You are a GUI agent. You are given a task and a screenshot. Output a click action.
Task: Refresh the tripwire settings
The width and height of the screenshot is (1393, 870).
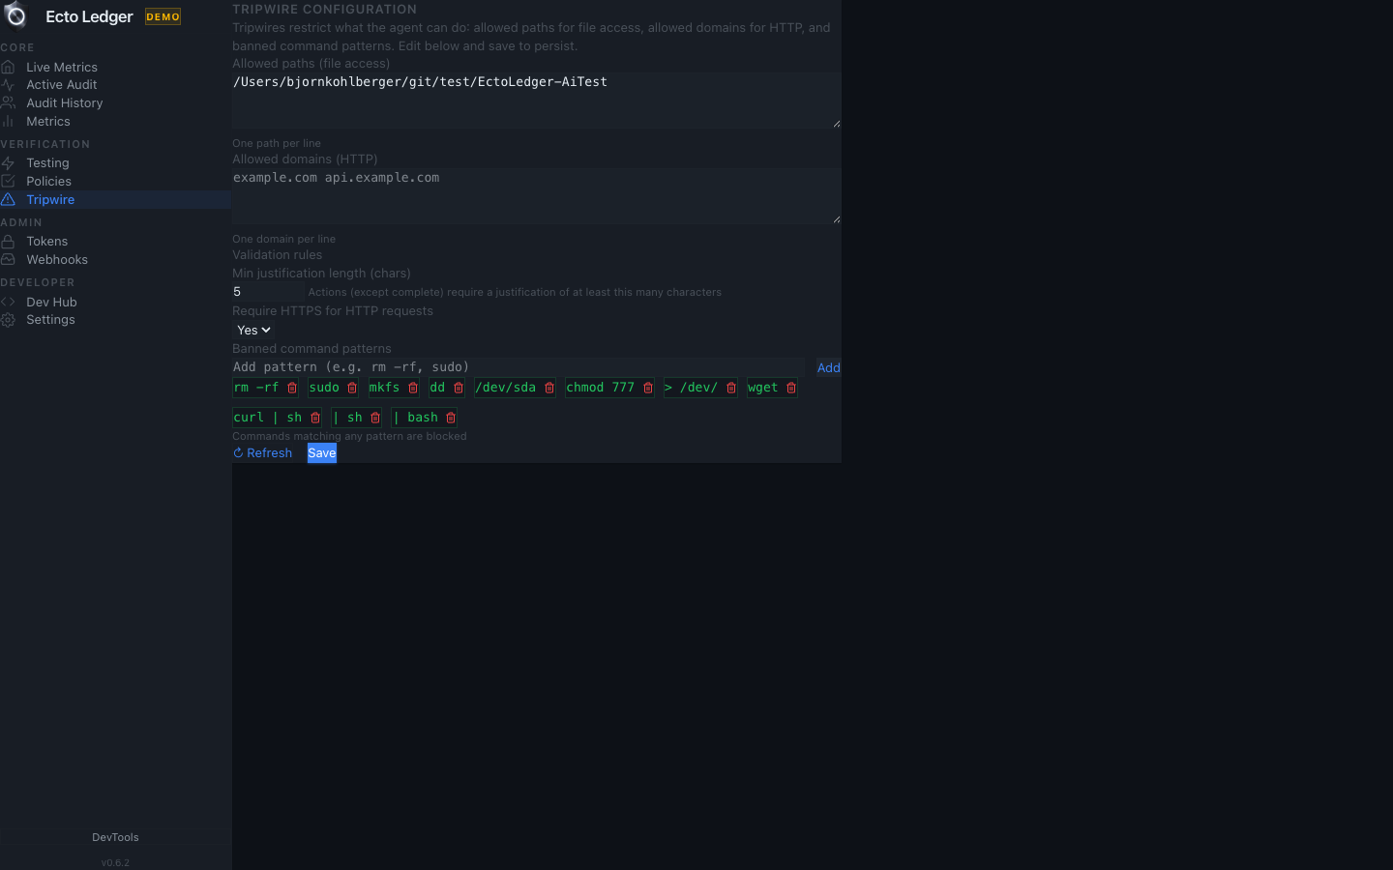tap(263, 453)
